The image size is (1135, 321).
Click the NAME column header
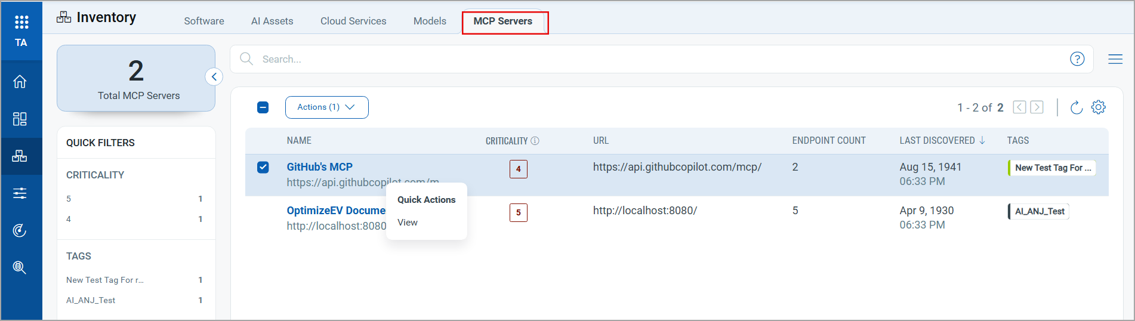[x=299, y=141]
